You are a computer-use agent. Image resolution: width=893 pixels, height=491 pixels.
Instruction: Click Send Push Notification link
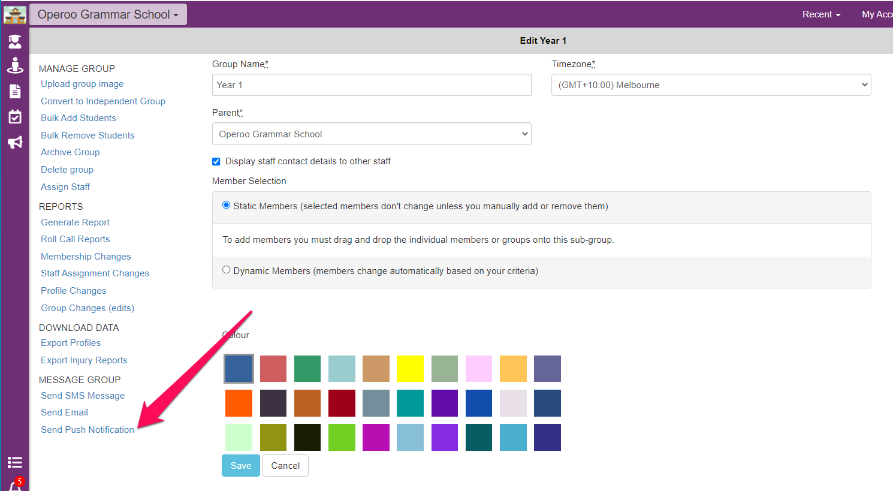coord(88,430)
